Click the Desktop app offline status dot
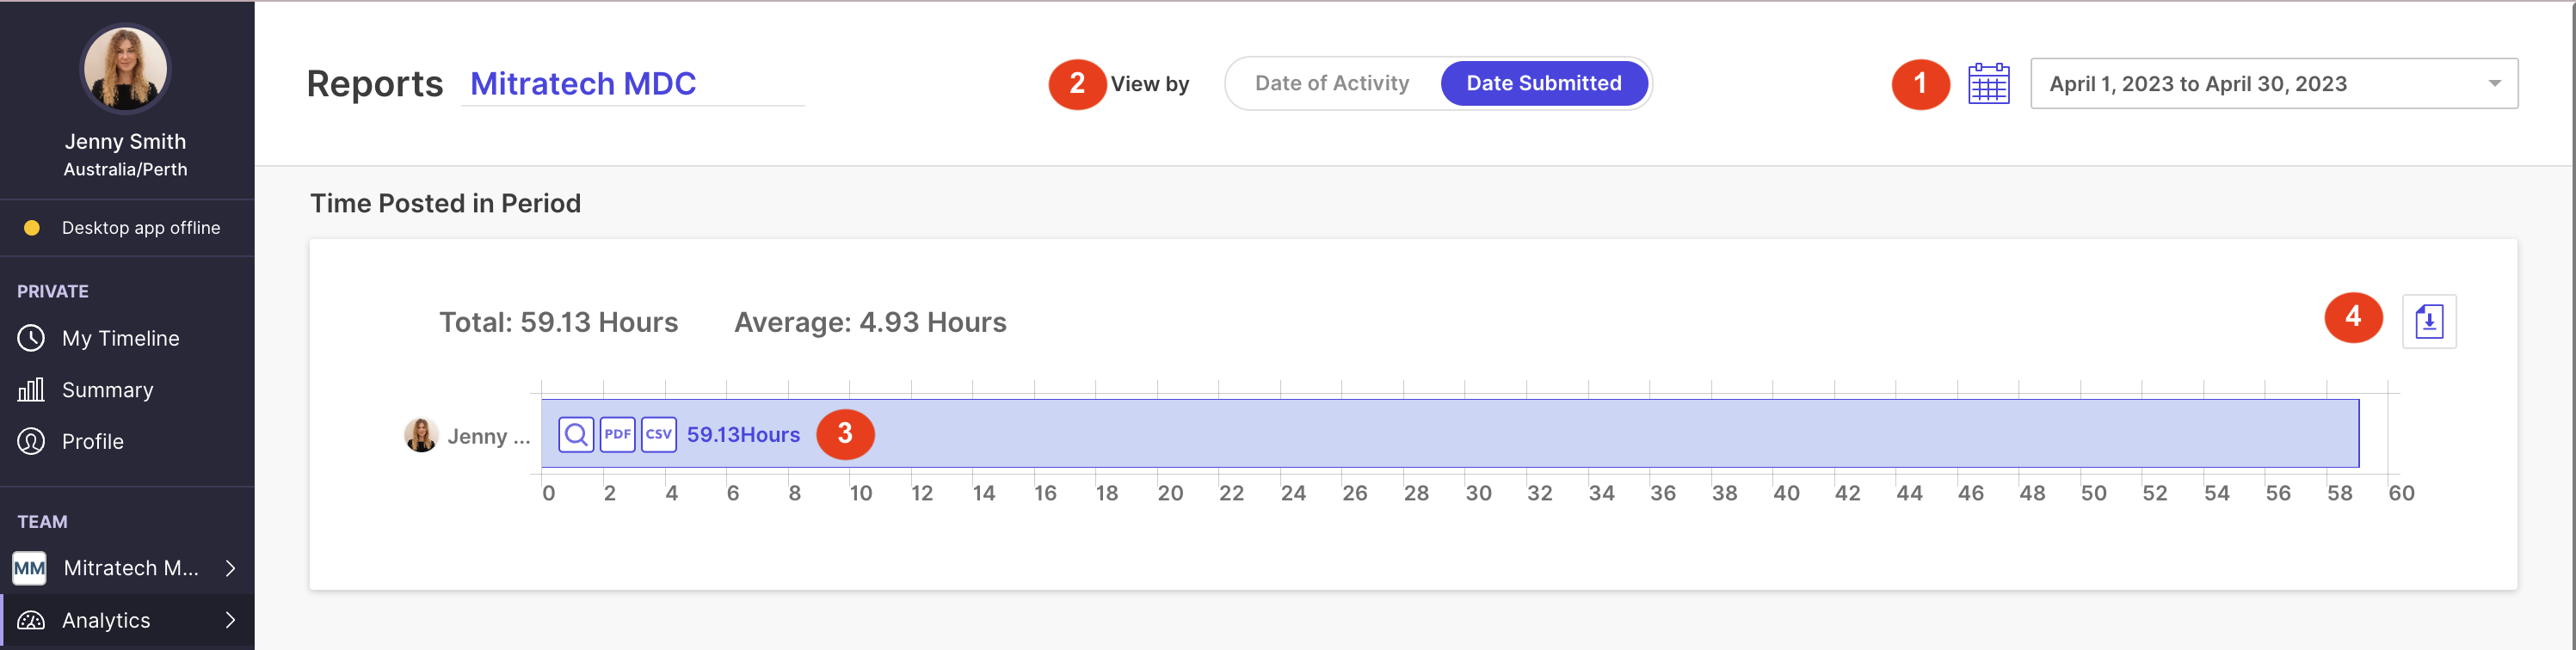2576x650 pixels. (x=33, y=227)
